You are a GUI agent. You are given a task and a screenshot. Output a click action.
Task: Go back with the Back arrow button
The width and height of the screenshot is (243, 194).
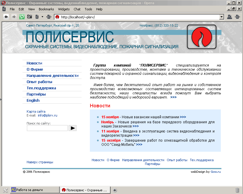point(6,17)
